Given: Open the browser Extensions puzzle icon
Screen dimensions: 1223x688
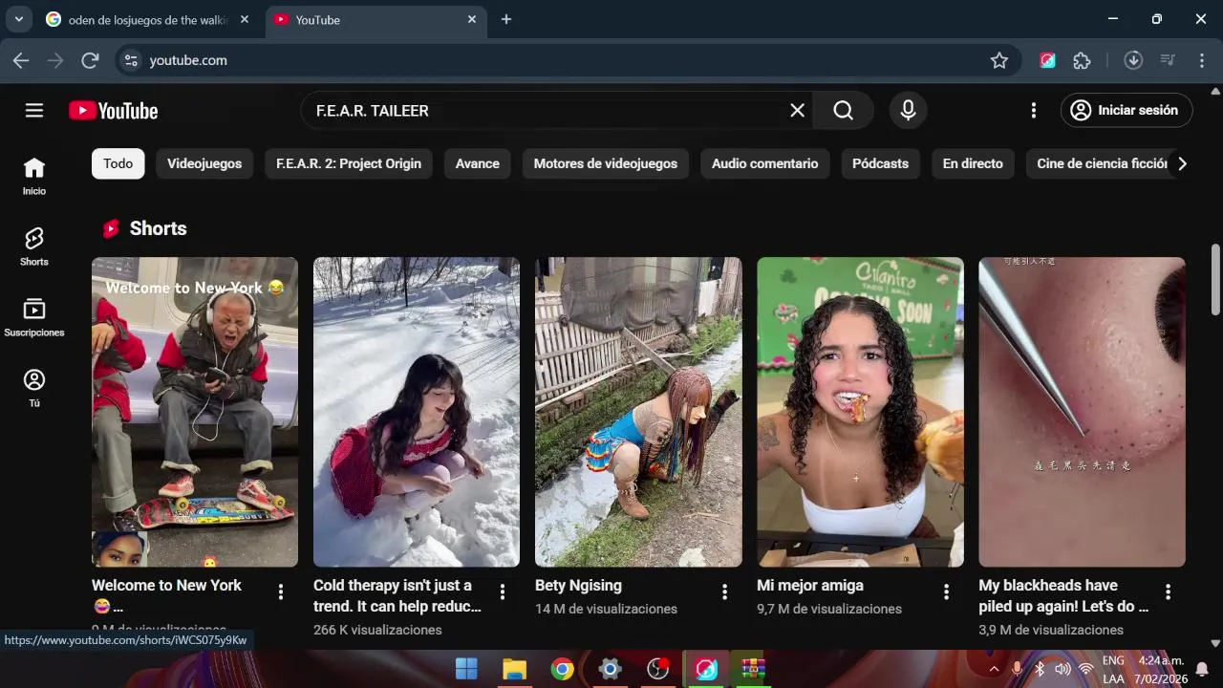Looking at the screenshot, I should (x=1082, y=60).
